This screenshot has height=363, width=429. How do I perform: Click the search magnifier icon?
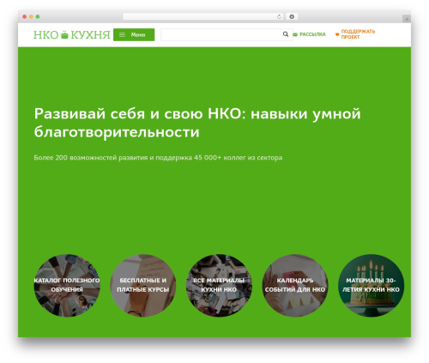(x=286, y=34)
